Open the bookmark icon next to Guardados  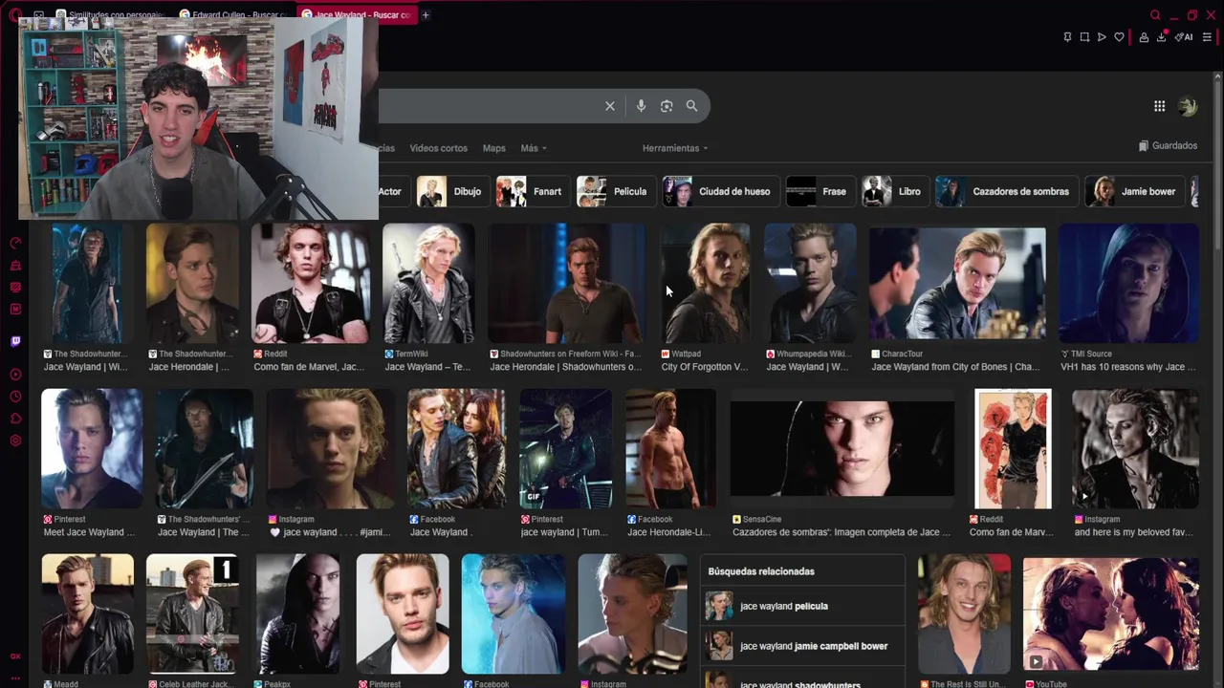(1144, 146)
